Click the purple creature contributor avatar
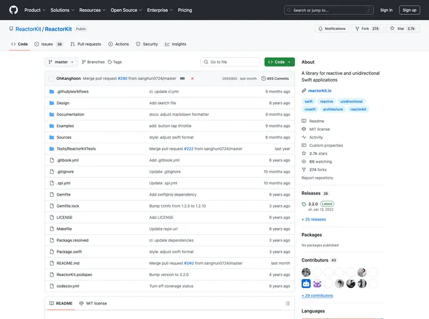Viewport: 429px width, 319px height. [317, 283]
